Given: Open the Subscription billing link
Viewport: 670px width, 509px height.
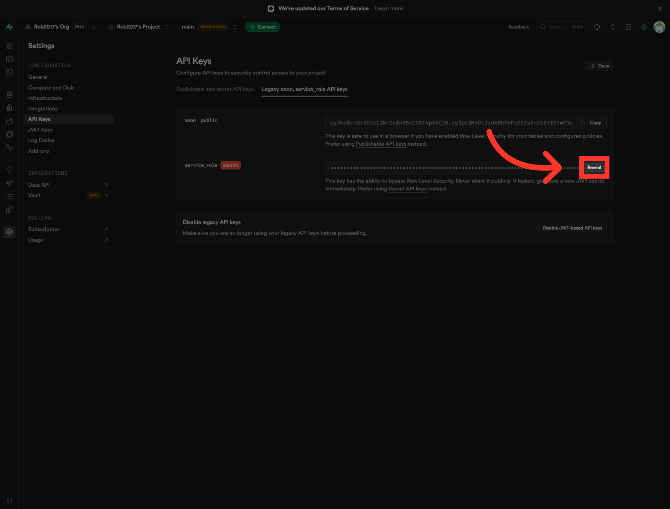Looking at the screenshot, I should 69,229.
